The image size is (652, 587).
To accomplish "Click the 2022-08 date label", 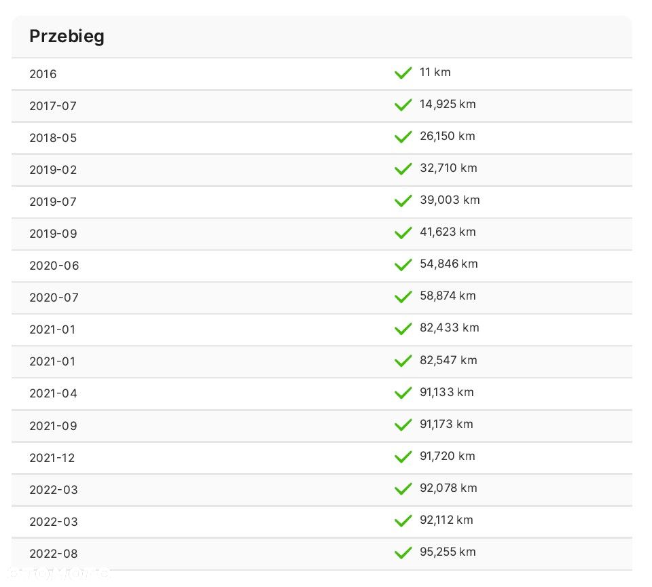I will 54,554.
